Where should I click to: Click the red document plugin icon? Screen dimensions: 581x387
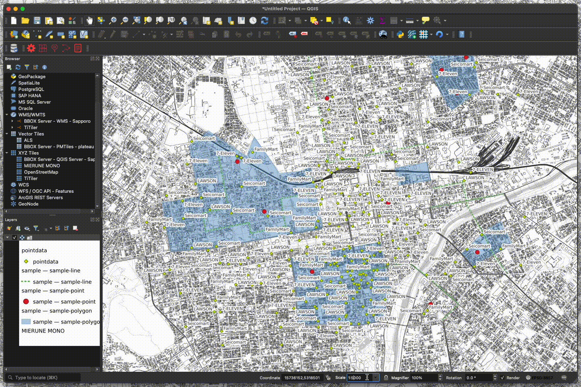78,48
